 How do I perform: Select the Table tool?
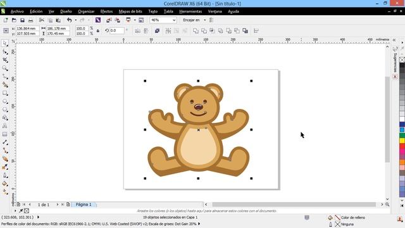coord(5,134)
